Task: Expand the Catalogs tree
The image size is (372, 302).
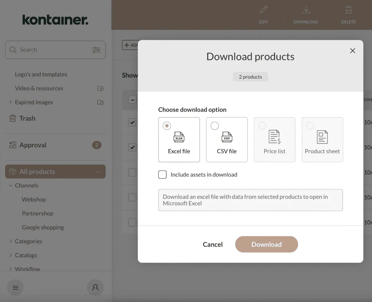Action: pyautogui.click(x=11, y=255)
